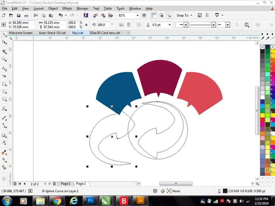This screenshot has width=275, height=206.
Task: Click the Save icon in toolbar
Action: pyautogui.click(x=19, y=15)
